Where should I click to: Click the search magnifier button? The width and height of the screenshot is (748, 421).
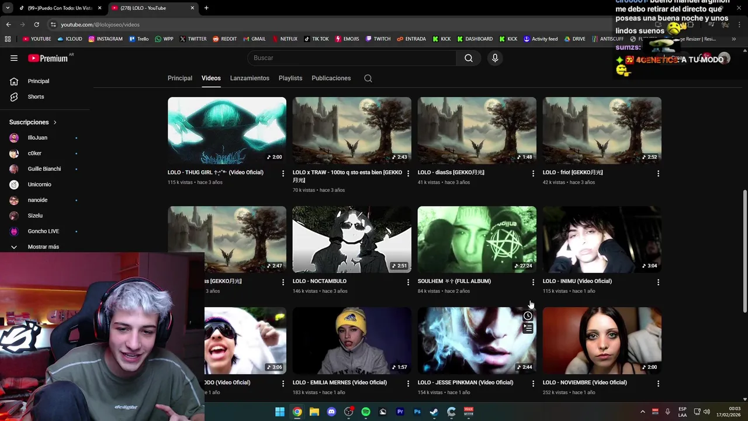pos(469,58)
